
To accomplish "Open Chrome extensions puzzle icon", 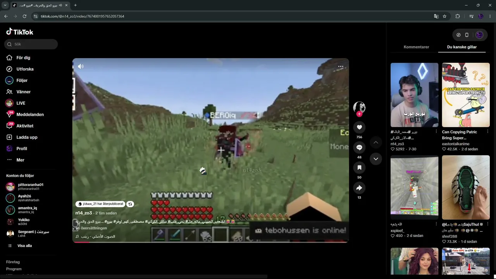I will click(458, 16).
